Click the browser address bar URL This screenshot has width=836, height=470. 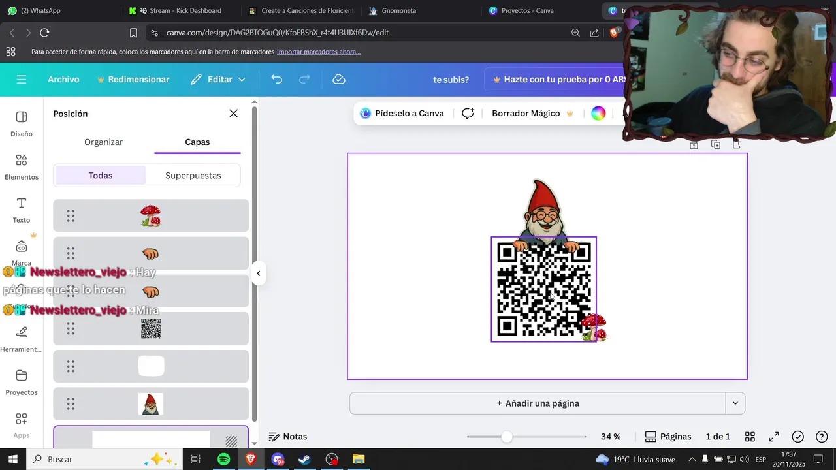pos(278,33)
